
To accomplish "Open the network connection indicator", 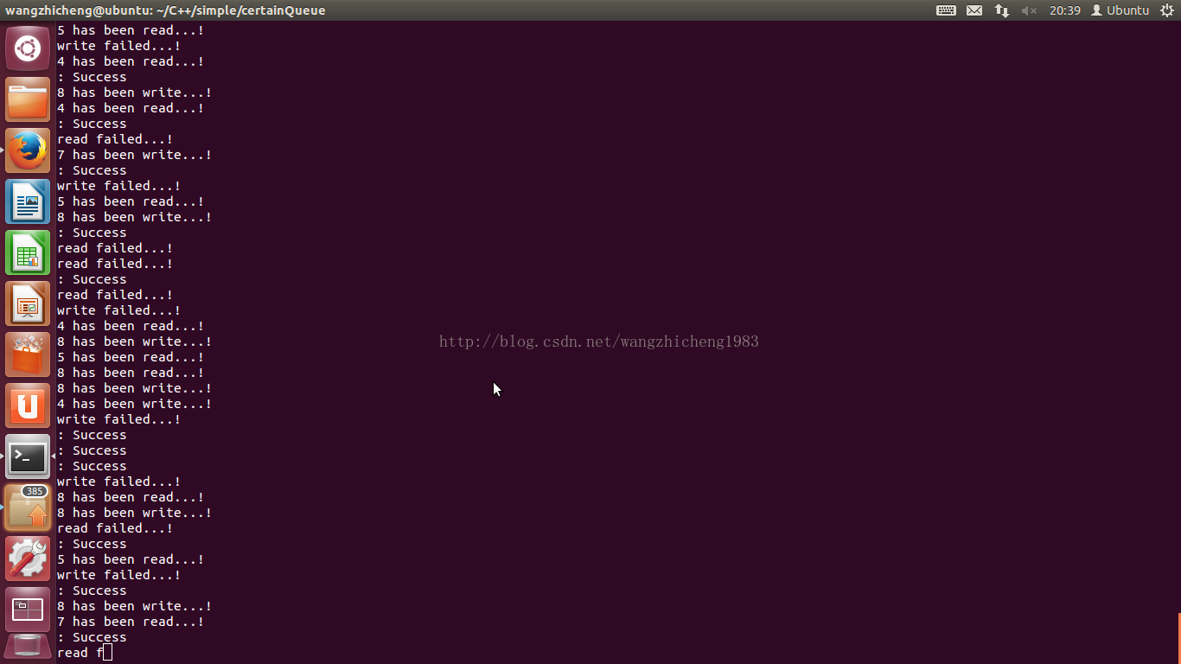I will pyautogui.click(x=1002, y=10).
